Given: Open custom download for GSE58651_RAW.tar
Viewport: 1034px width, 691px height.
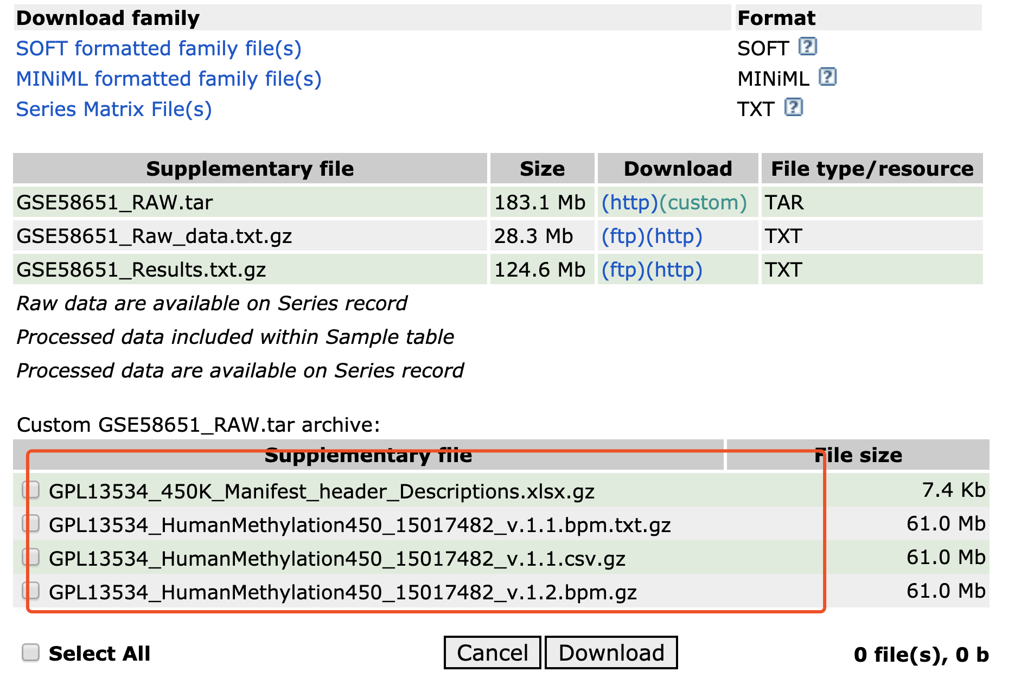Looking at the screenshot, I should 703,202.
